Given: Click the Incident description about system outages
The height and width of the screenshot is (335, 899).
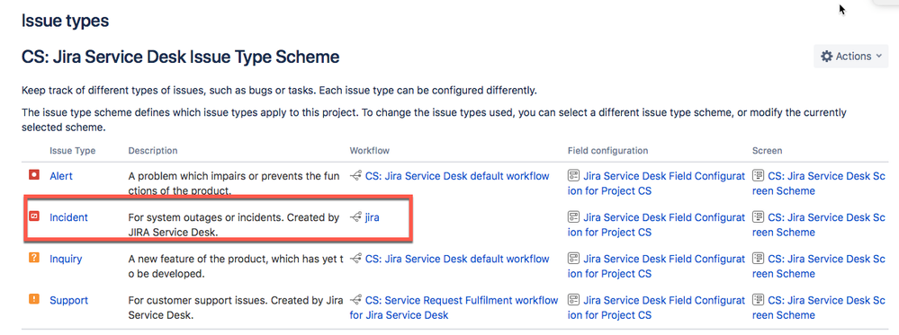Looking at the screenshot, I should click(234, 225).
